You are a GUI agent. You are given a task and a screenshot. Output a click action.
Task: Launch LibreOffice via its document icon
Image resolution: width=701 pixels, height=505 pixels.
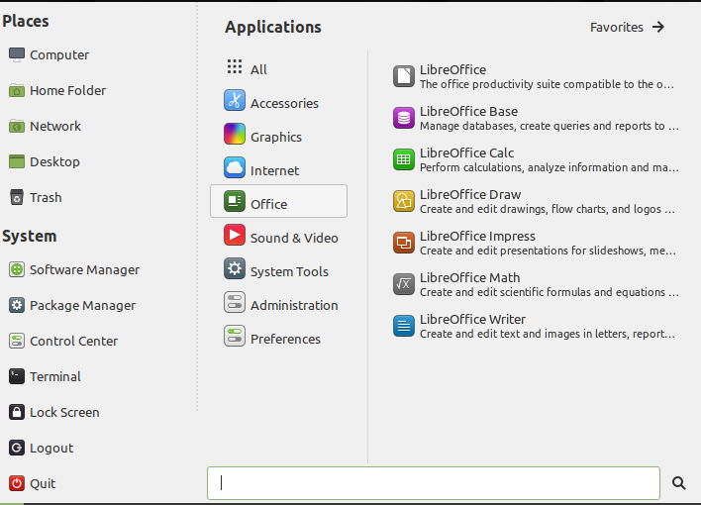(404, 76)
